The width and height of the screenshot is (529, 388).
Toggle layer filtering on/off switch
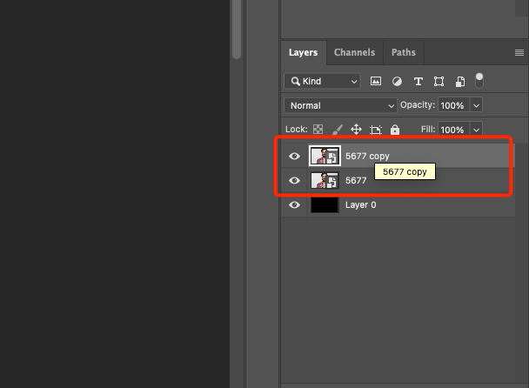(479, 81)
